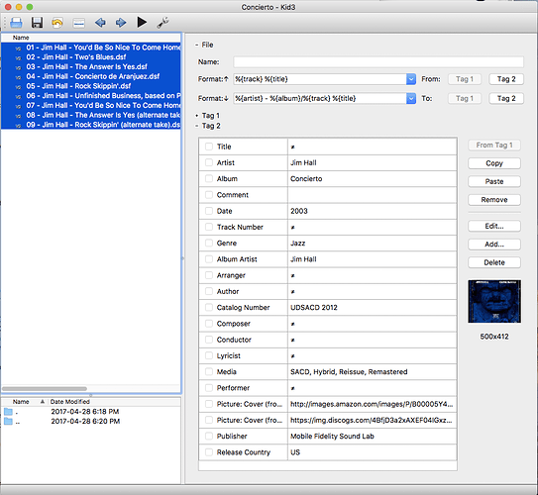
Task: Click the Paste button
Action: pos(494,181)
